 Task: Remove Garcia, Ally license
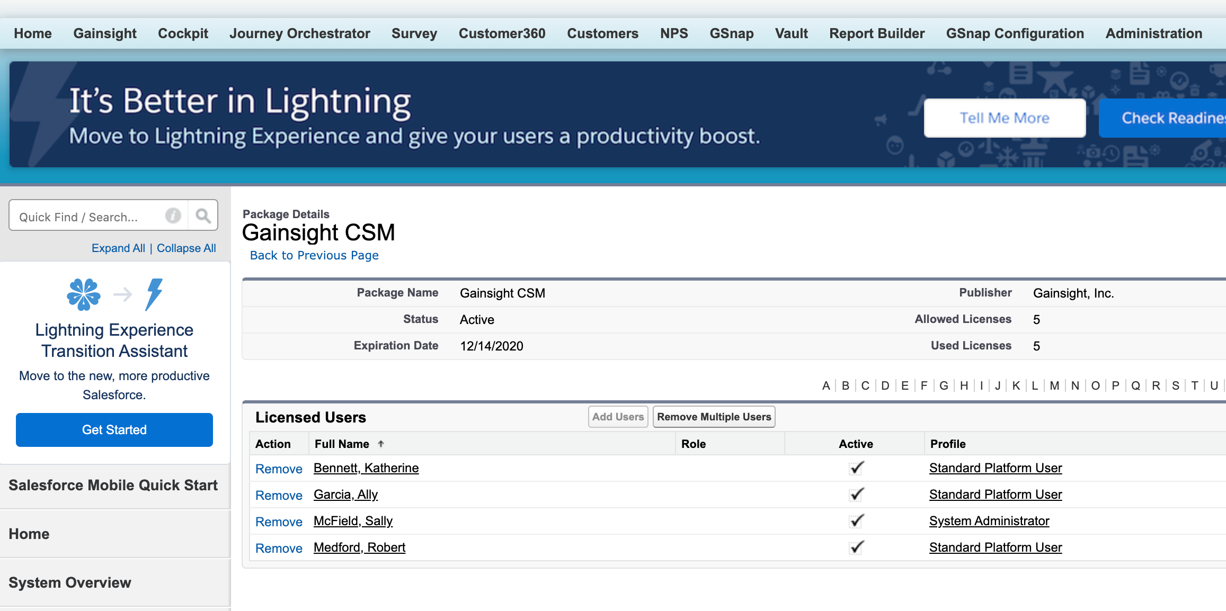279,495
